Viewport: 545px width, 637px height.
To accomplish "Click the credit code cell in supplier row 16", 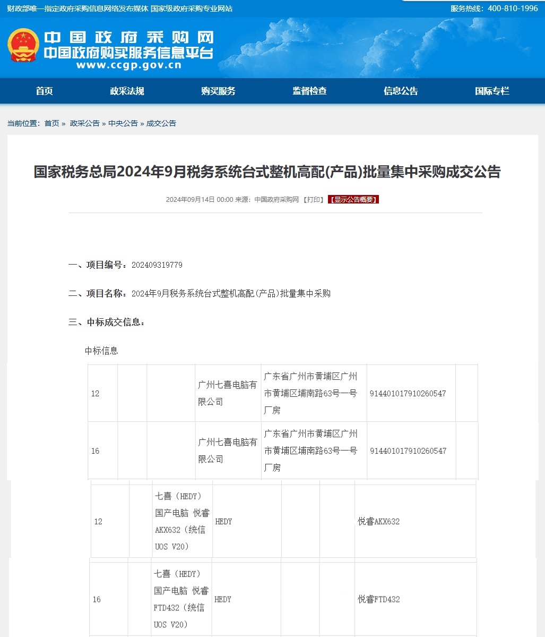I will coord(411,451).
